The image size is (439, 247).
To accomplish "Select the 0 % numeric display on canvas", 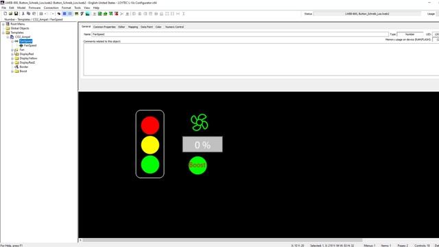I will point(202,145).
